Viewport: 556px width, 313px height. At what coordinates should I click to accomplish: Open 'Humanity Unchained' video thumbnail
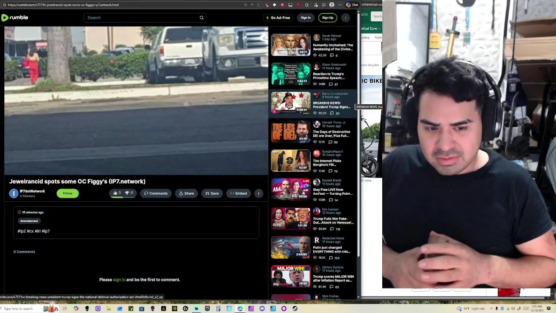click(291, 45)
